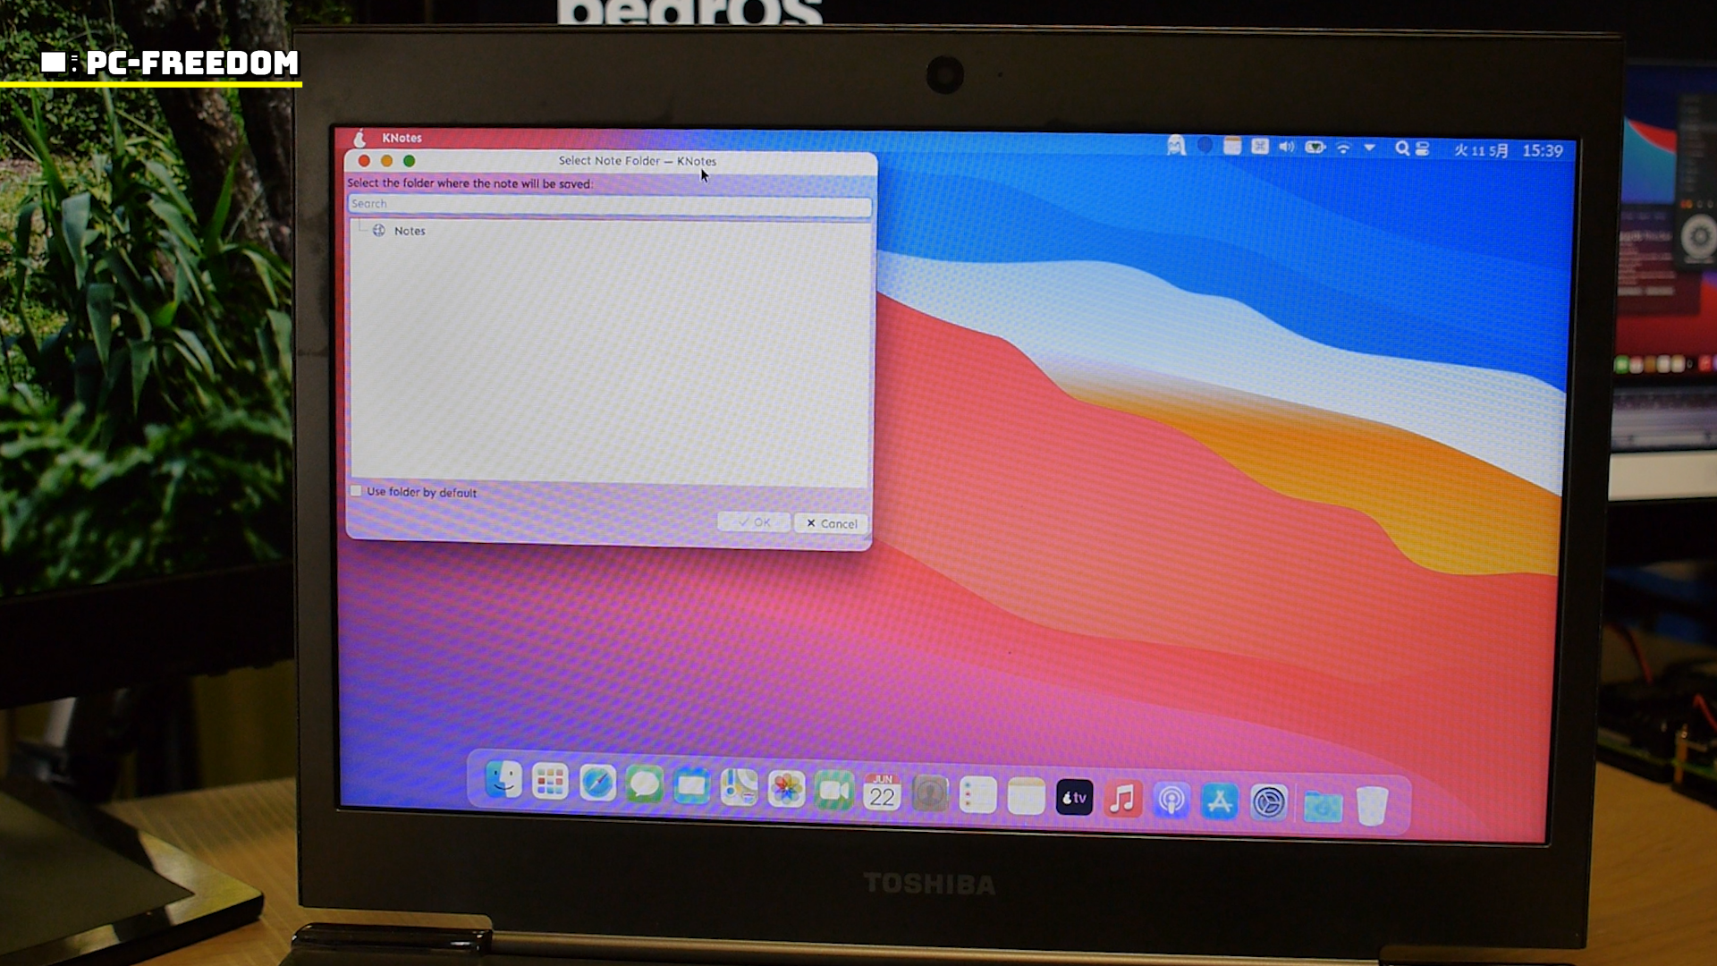Open Music app in dock
This screenshot has width=1717, height=966.
(1122, 798)
